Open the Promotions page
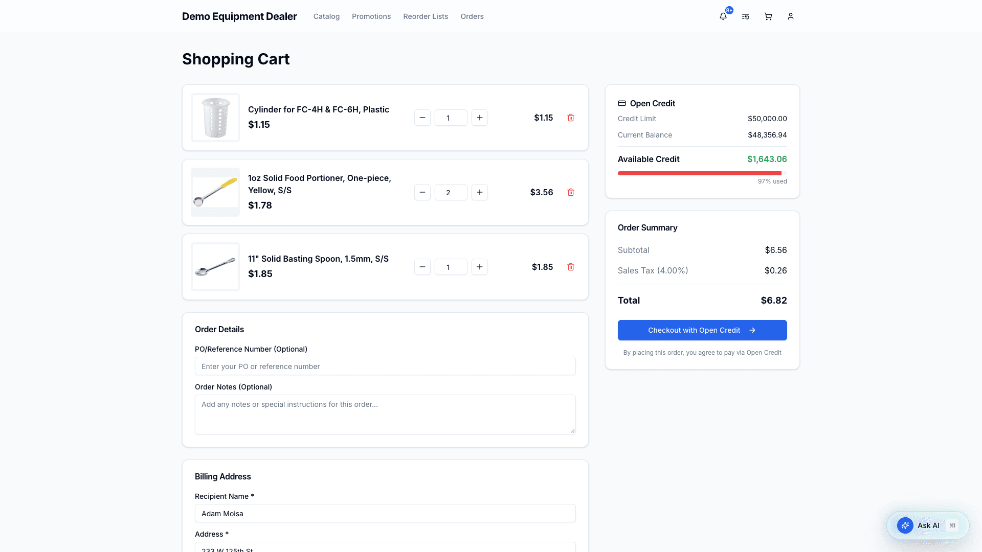982x552 pixels. pos(371,16)
